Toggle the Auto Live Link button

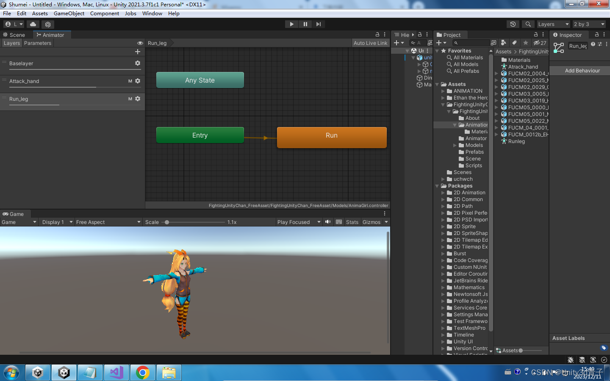[x=370, y=43]
